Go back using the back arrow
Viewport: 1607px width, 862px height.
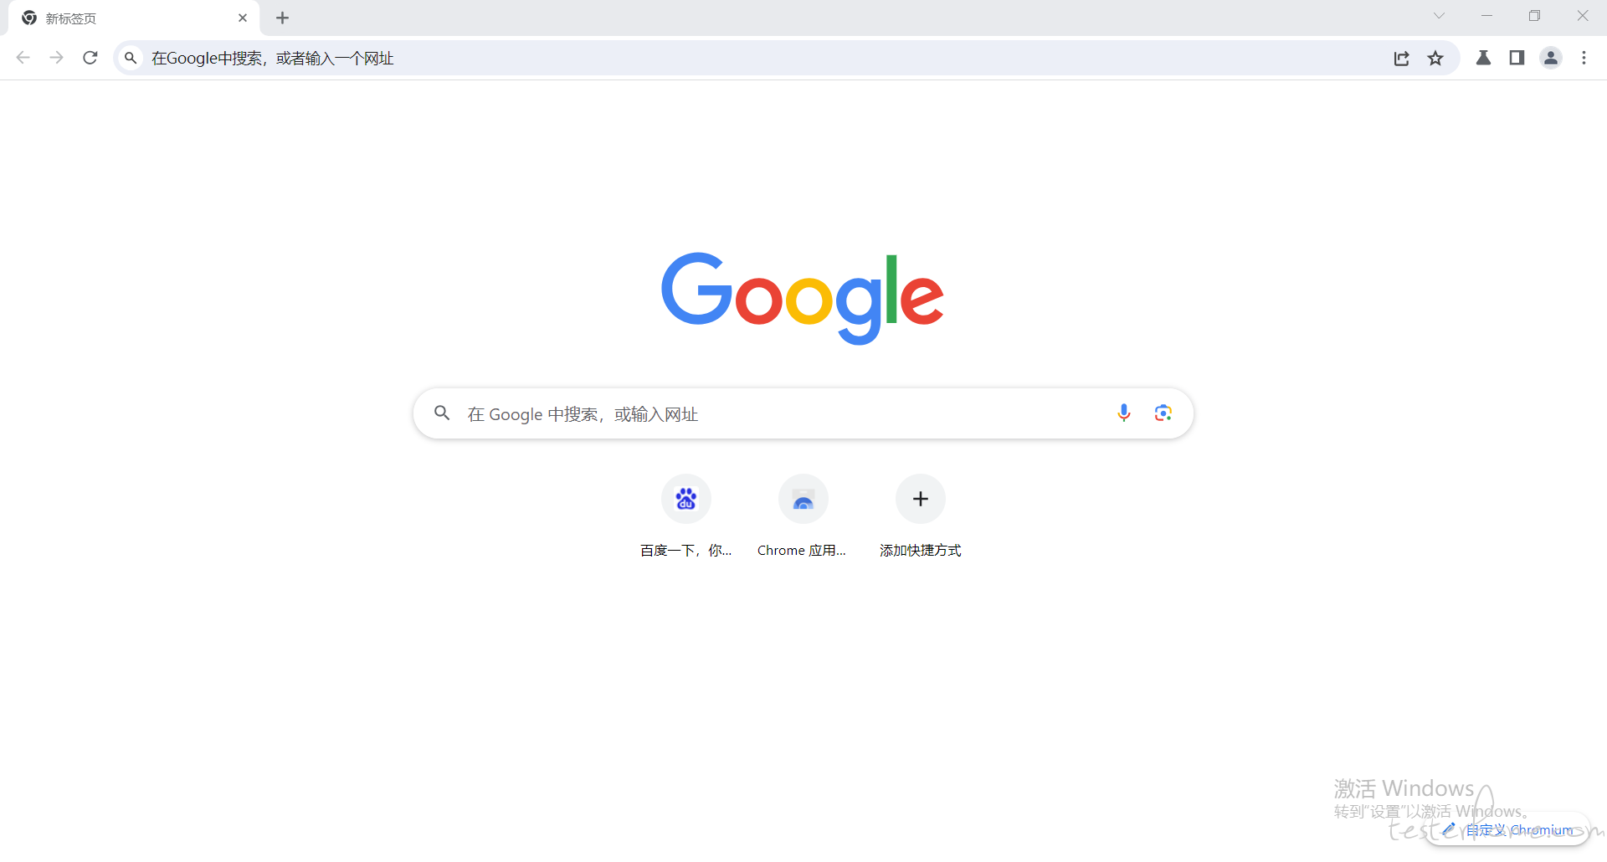pos(23,58)
